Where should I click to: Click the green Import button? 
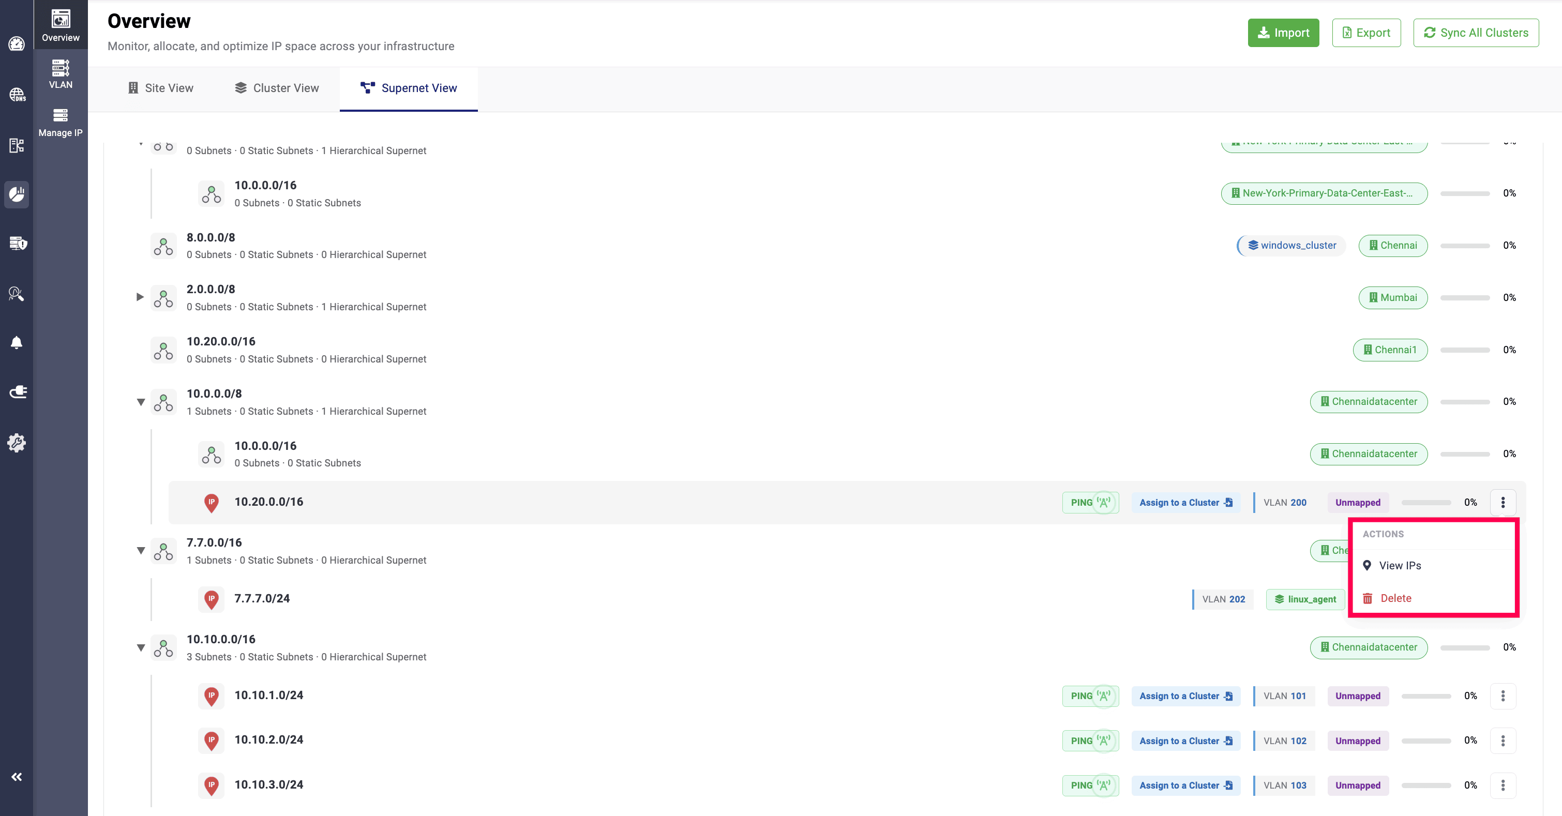pos(1283,33)
